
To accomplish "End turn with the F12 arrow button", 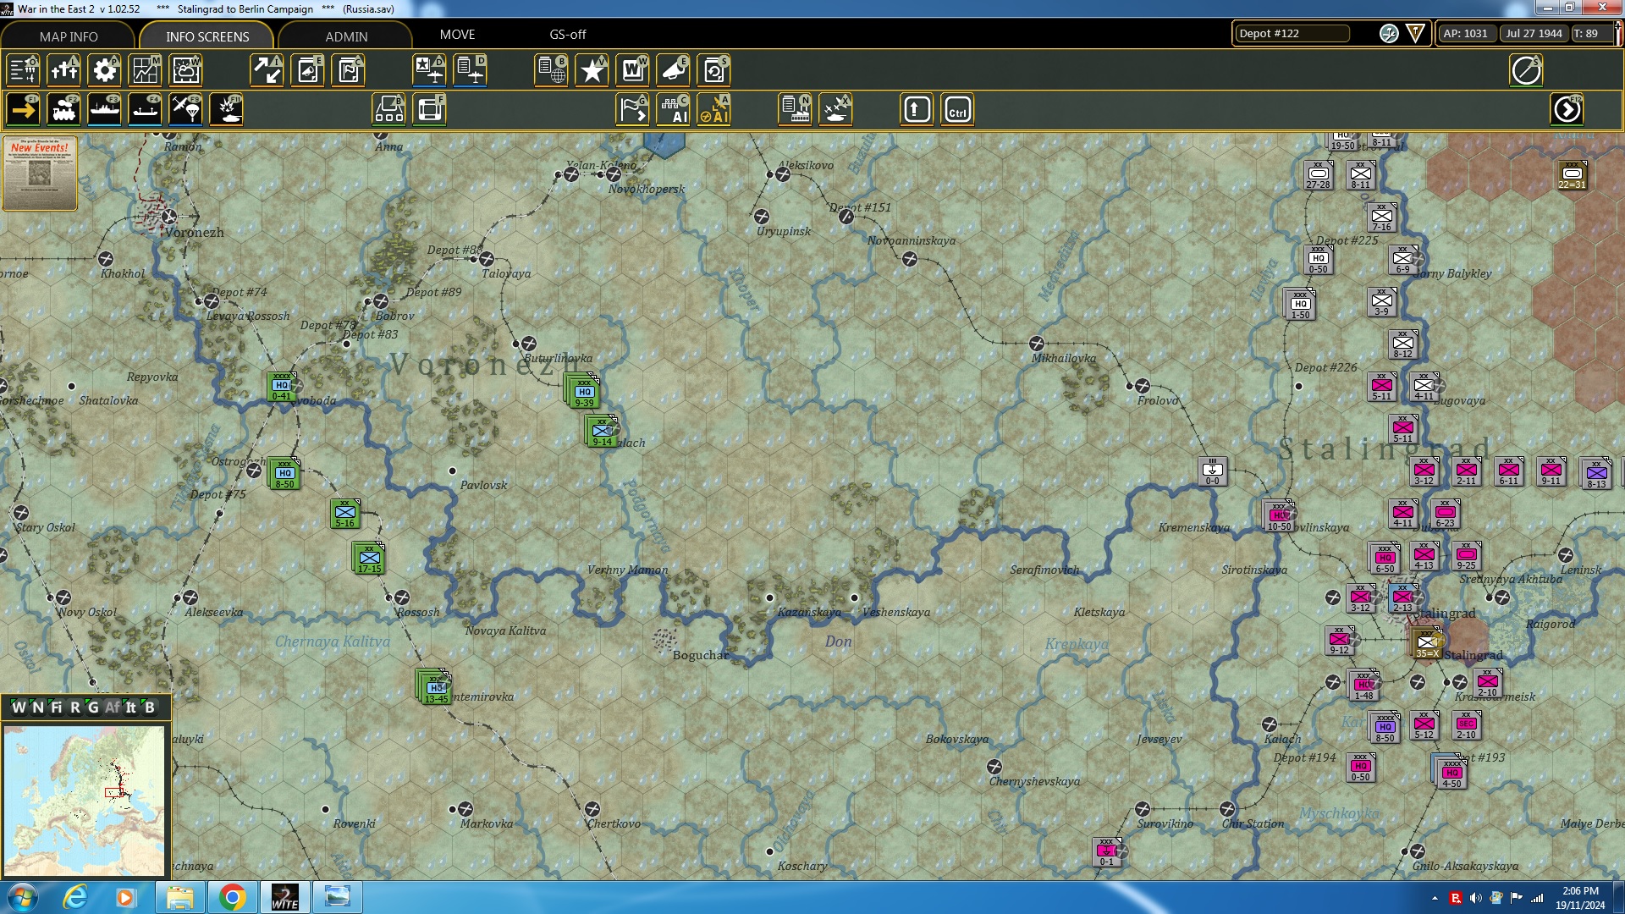I will pos(1567,109).
